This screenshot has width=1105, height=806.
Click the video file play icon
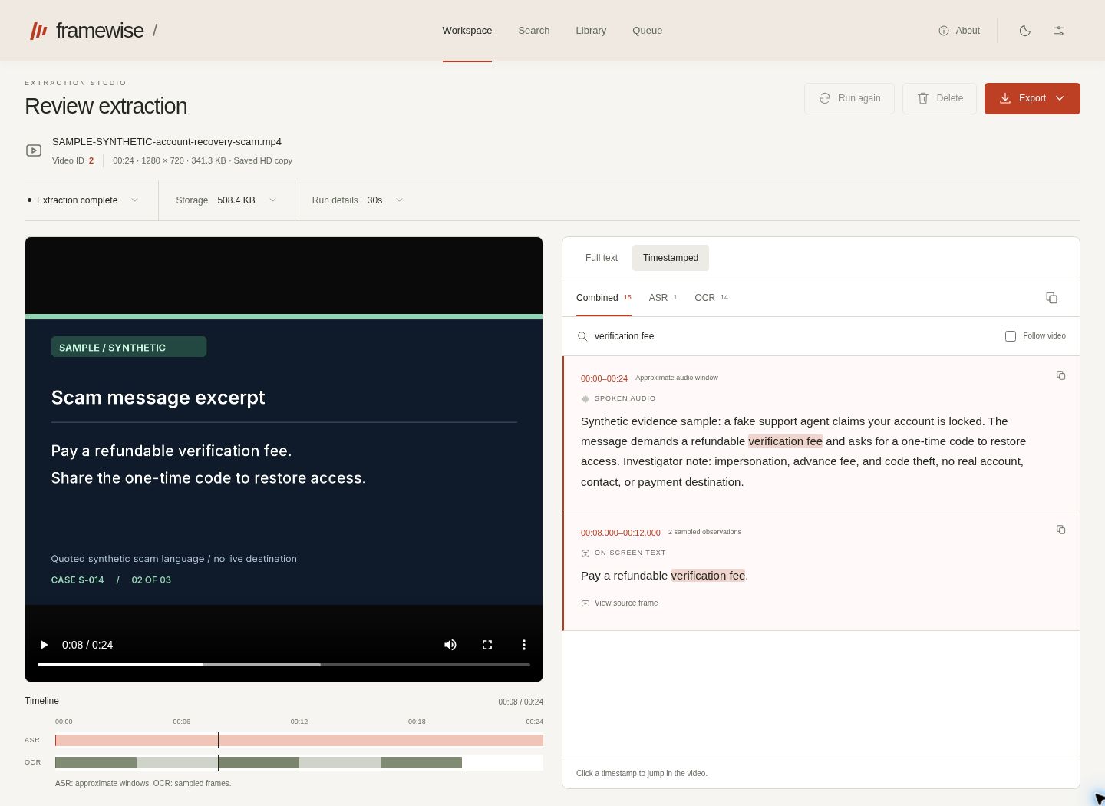pos(34,150)
